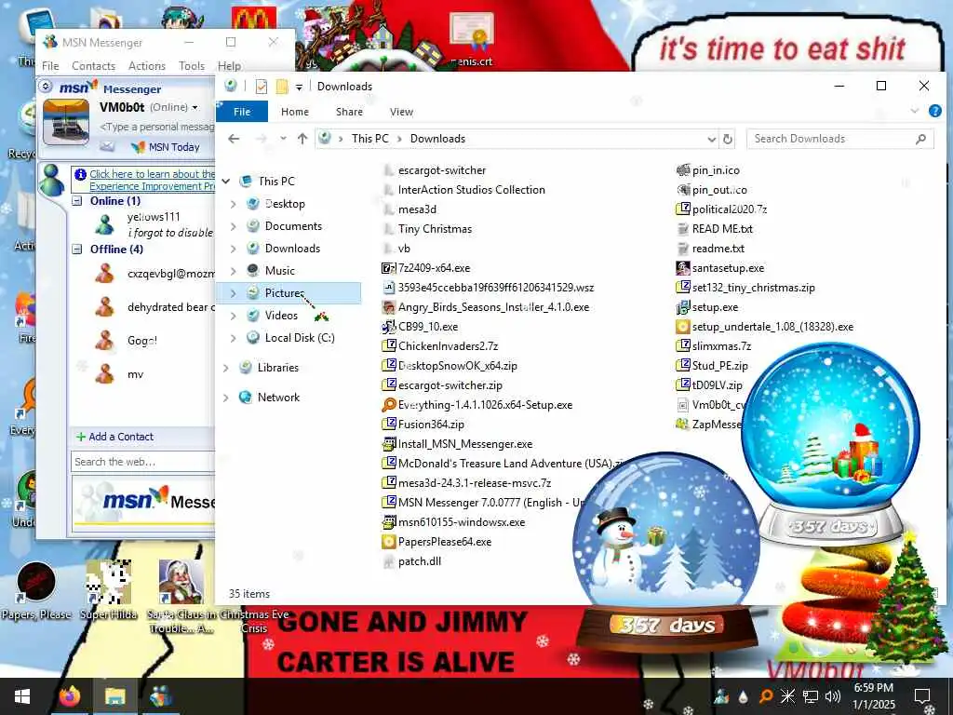Expand the Network tree node arrow

coord(226,398)
